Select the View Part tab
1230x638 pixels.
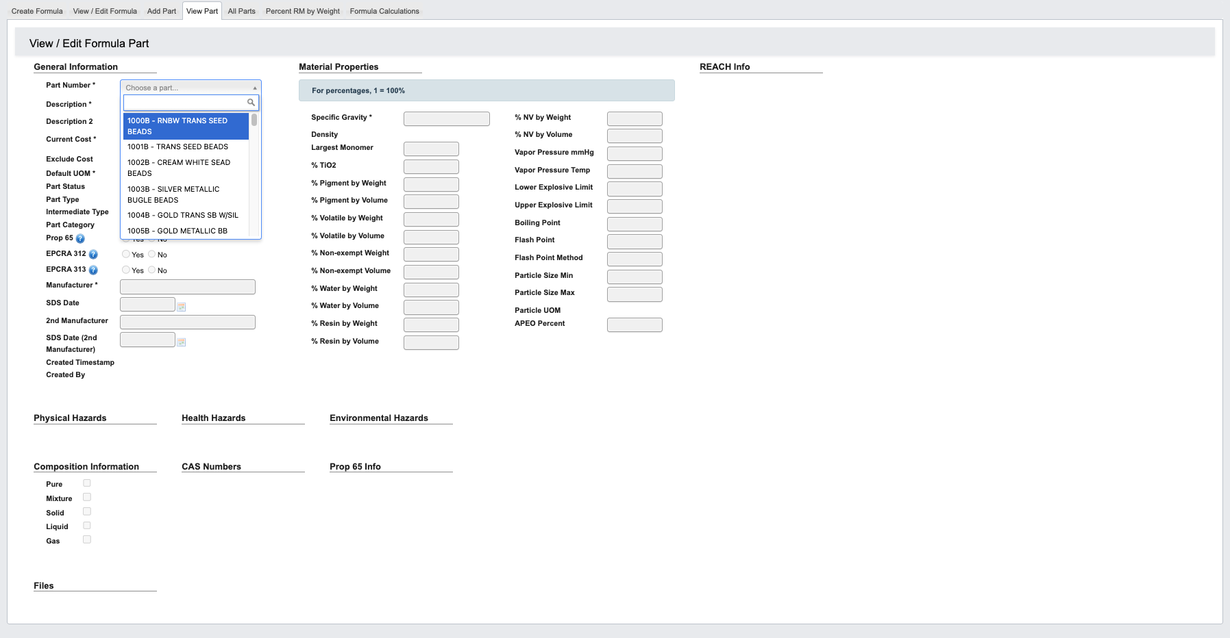(202, 11)
